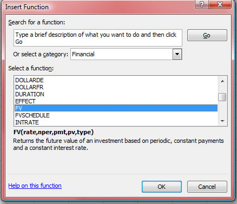Click the Go button

[x=207, y=35]
